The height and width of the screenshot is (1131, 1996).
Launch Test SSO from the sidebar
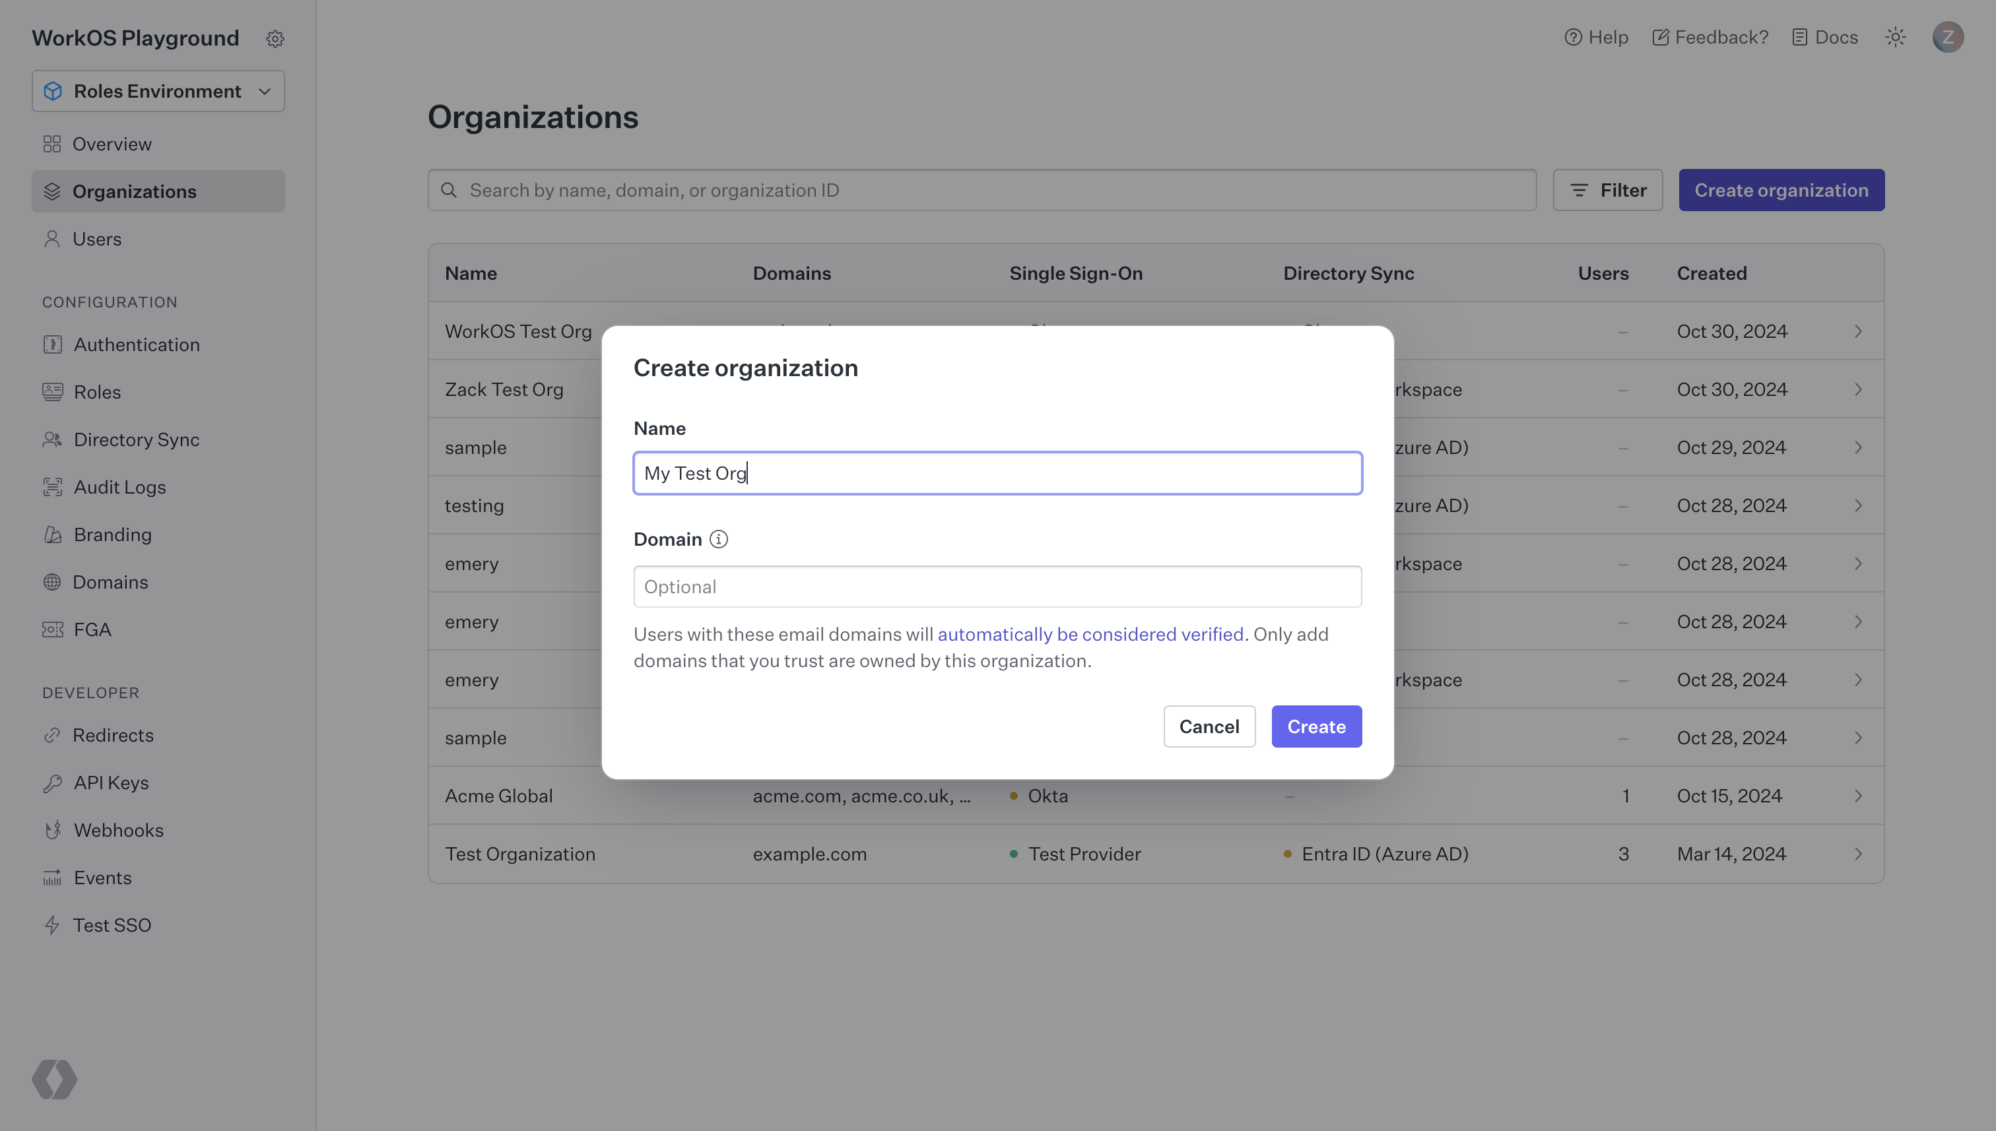(113, 924)
